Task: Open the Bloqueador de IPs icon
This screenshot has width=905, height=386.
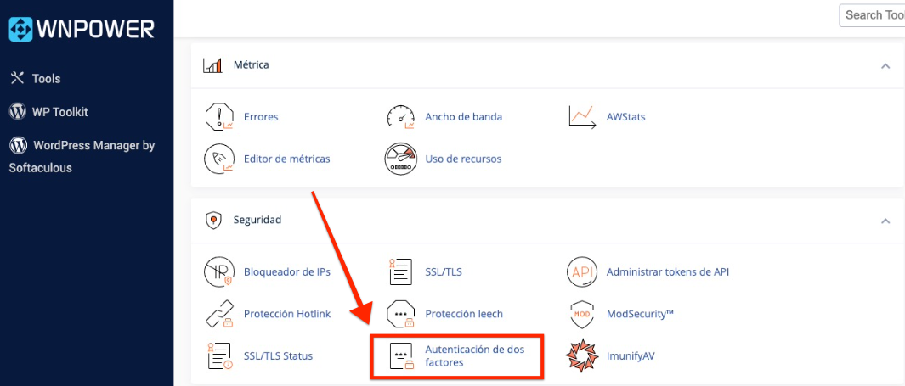Action: pos(219,272)
